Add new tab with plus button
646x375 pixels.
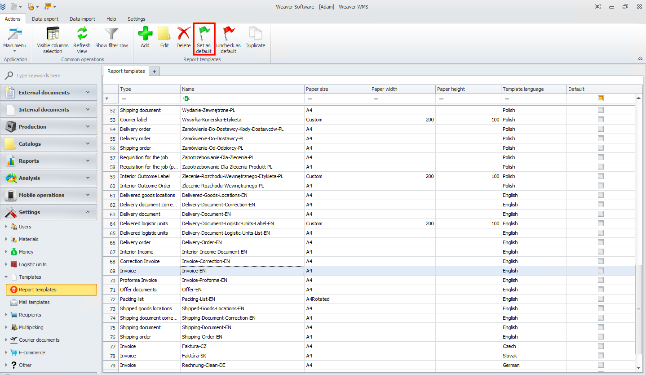click(x=154, y=71)
